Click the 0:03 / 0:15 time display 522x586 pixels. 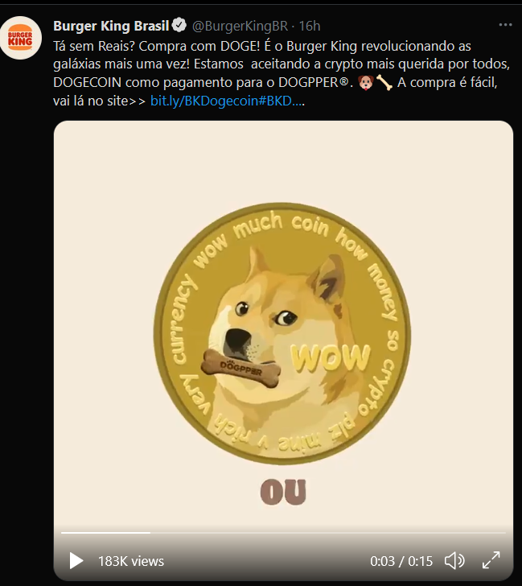401,561
